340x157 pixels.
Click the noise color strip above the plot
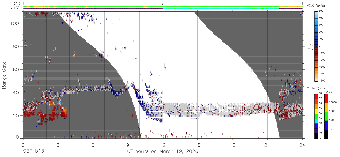(x=163, y=6)
